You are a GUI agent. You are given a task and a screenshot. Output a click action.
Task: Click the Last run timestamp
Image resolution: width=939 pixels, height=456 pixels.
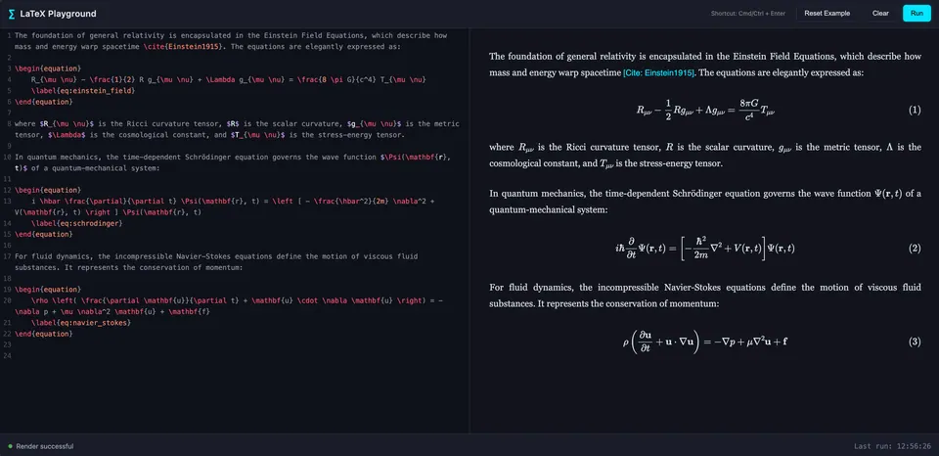click(892, 446)
